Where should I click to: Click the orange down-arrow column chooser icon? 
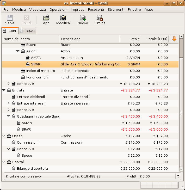(x=174, y=39)
